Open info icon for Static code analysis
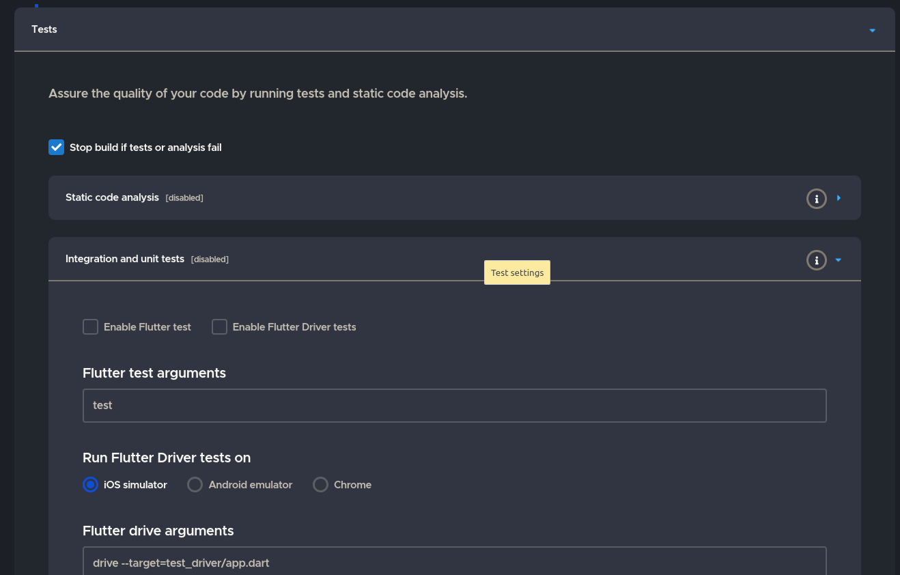This screenshot has width=900, height=575. [x=816, y=199]
